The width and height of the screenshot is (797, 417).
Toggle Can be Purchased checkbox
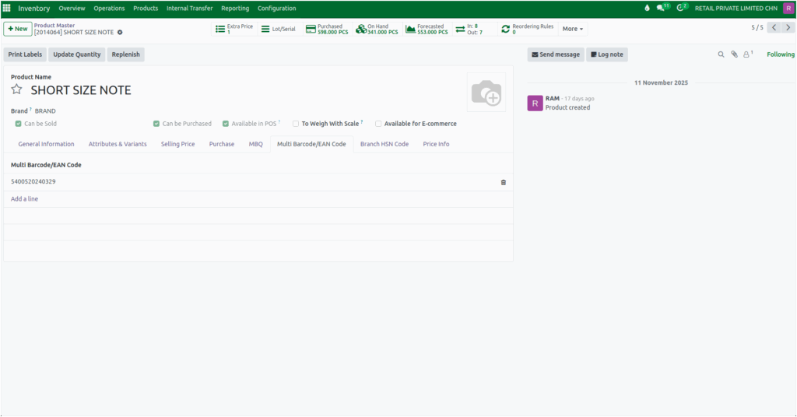tap(156, 124)
